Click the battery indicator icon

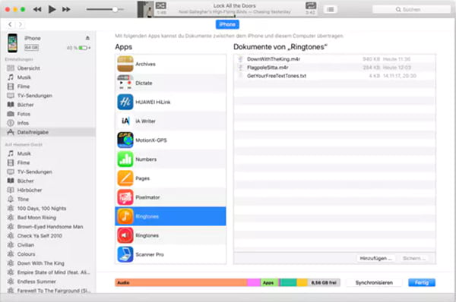84,48
